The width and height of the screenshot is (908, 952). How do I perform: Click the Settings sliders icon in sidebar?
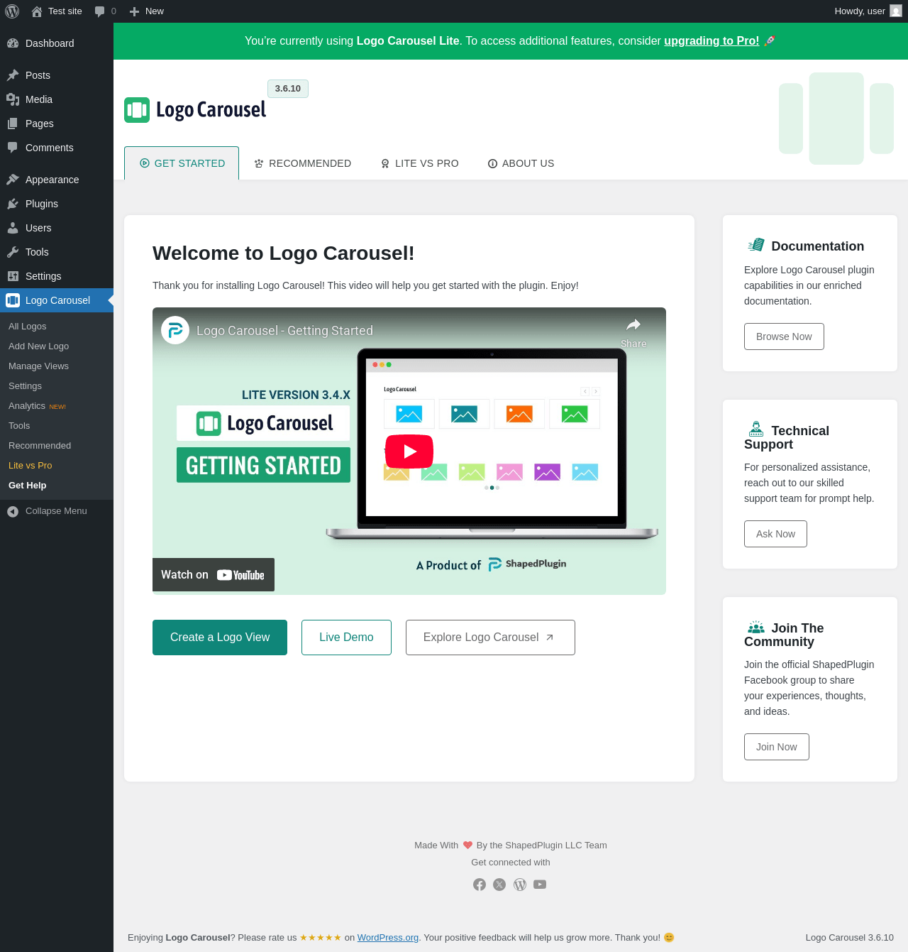pyautogui.click(x=13, y=276)
